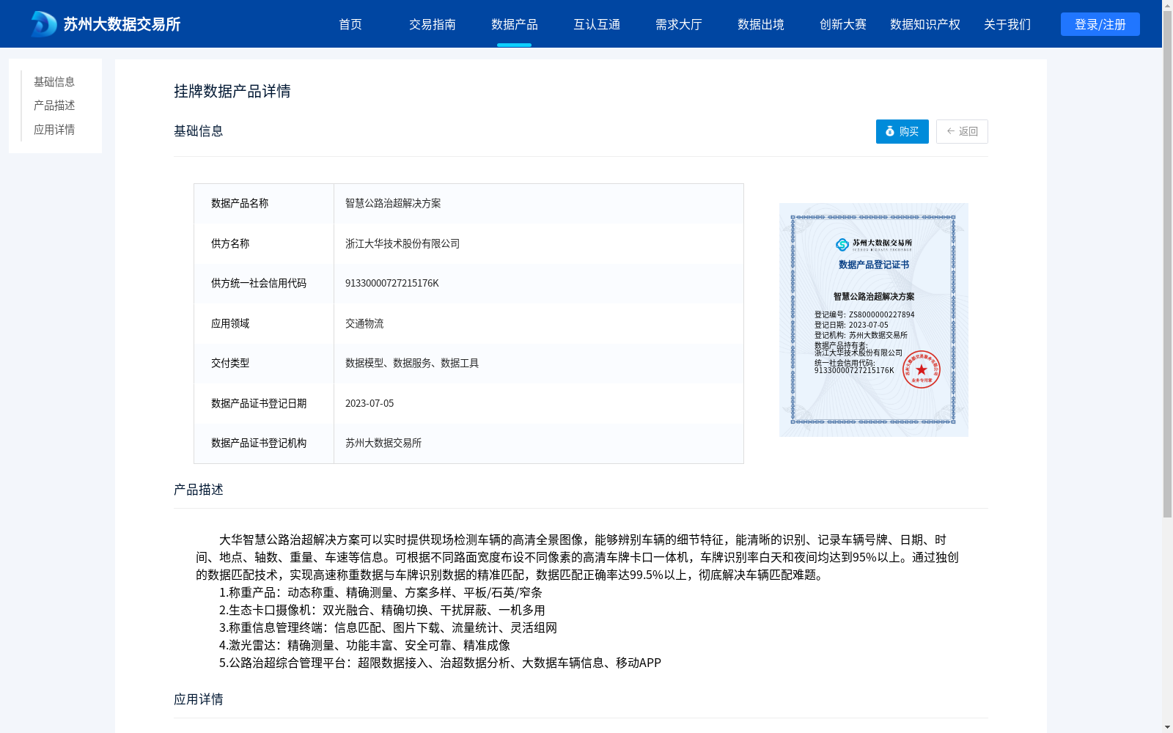
Task: Jump to 产品描述 anchor in sidebar
Action: (x=54, y=106)
